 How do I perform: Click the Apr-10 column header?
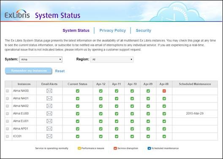coord(132,84)
